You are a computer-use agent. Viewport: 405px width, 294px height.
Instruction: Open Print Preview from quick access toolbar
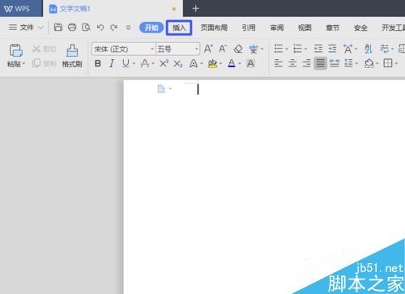point(86,28)
